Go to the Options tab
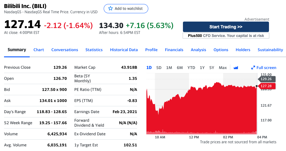 [x=221, y=50]
